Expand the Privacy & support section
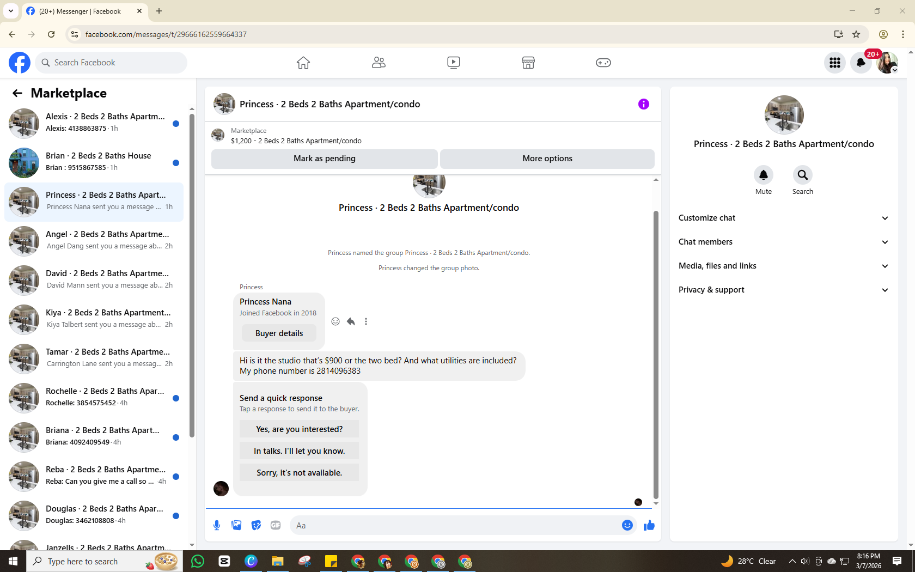The width and height of the screenshot is (915, 572). pos(784,290)
